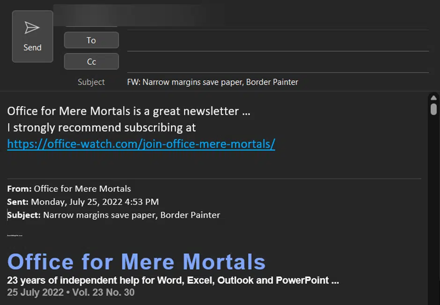Click the 'From: Office for Mere Mortals' line
This screenshot has width=440, height=305.
point(69,189)
